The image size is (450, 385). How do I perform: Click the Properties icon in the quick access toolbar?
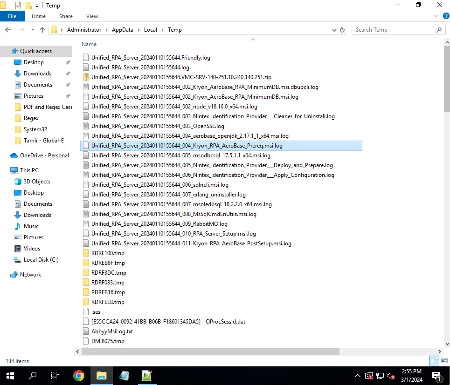tap(18, 6)
